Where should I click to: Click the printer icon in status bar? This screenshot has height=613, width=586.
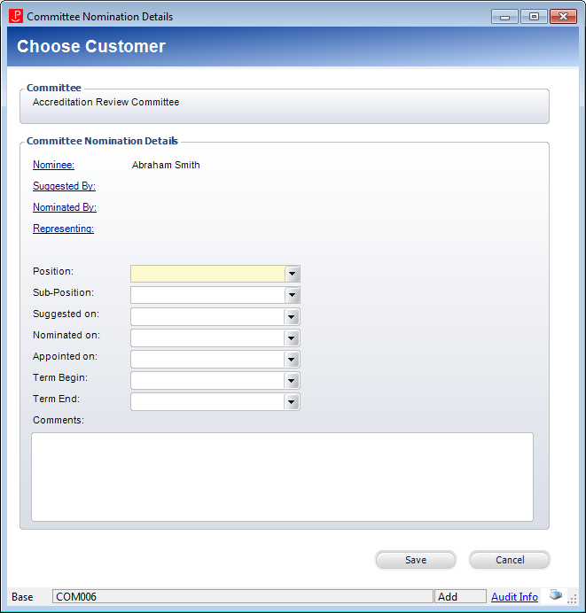point(556,595)
